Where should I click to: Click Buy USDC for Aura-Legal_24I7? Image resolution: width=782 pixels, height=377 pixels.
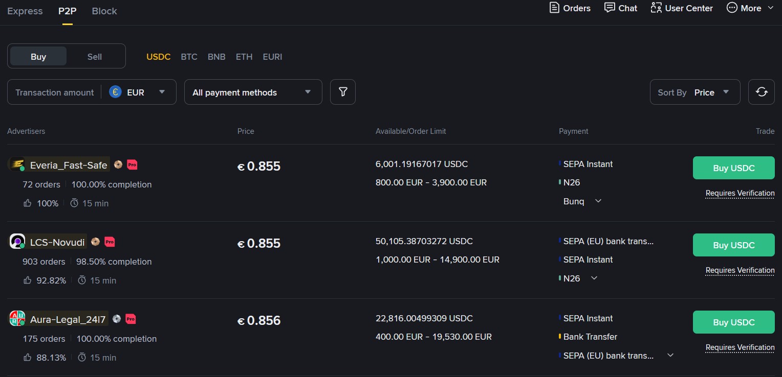734,322
